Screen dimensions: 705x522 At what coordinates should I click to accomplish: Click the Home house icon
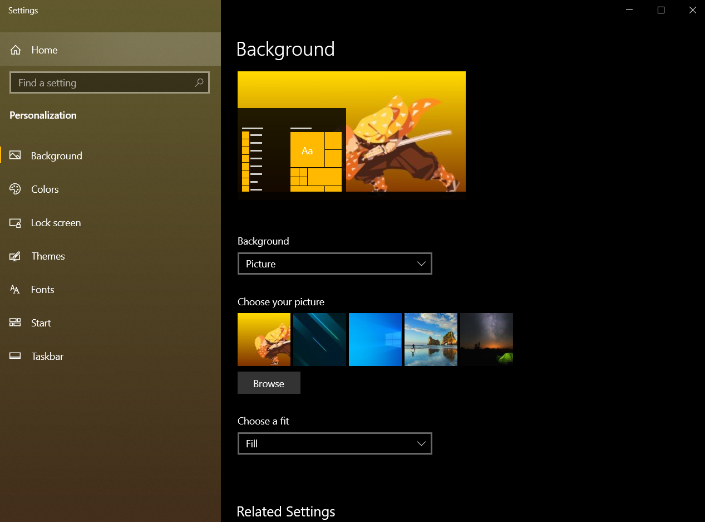tap(16, 50)
